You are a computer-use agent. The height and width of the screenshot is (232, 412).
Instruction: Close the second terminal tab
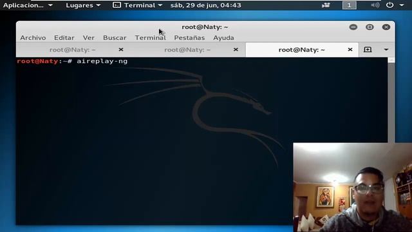236,50
